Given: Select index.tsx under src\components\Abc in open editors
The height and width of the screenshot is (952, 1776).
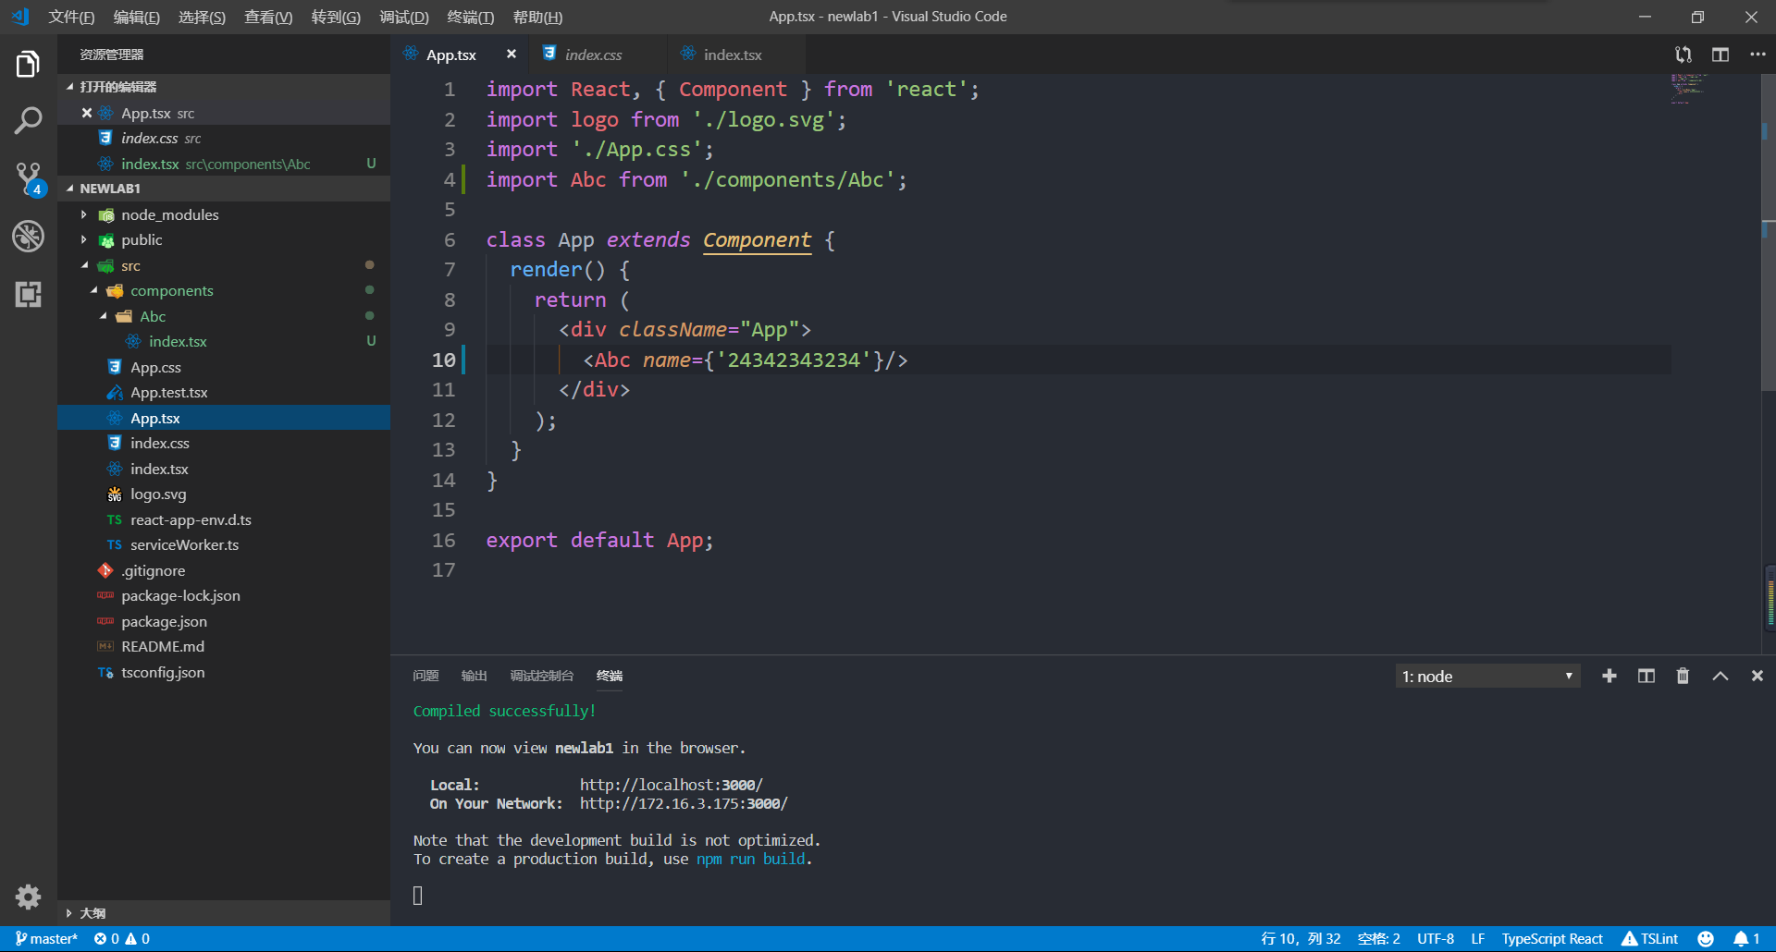Looking at the screenshot, I should click(x=223, y=164).
